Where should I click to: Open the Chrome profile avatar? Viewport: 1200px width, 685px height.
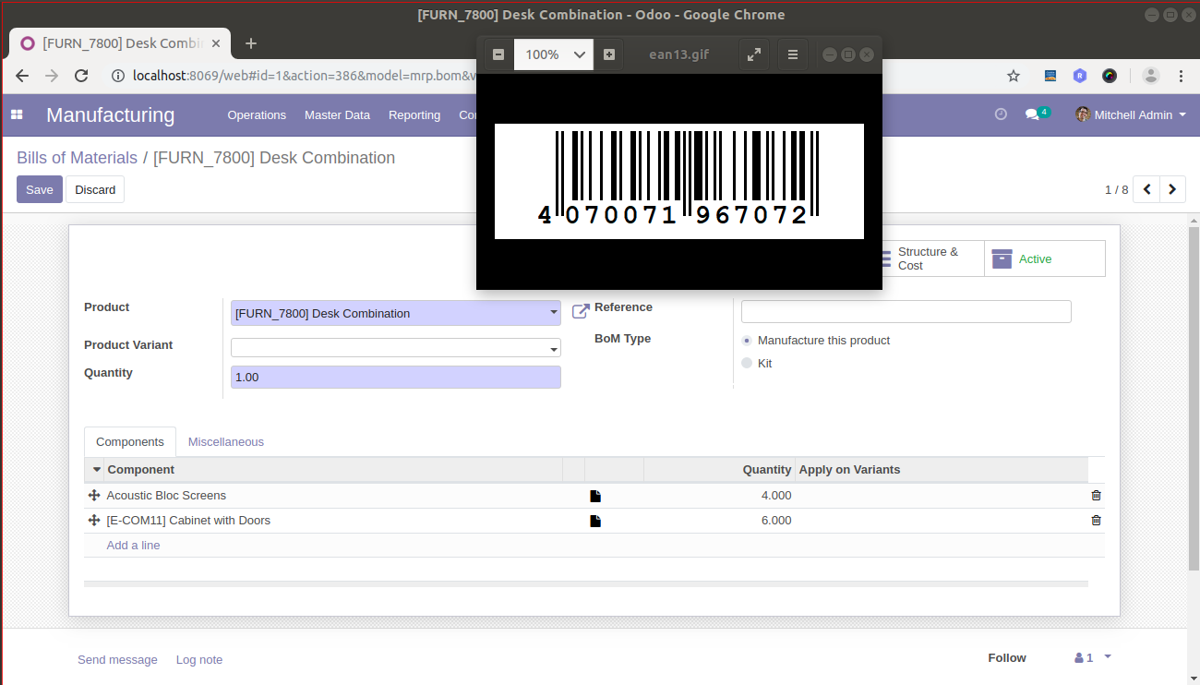[1150, 76]
